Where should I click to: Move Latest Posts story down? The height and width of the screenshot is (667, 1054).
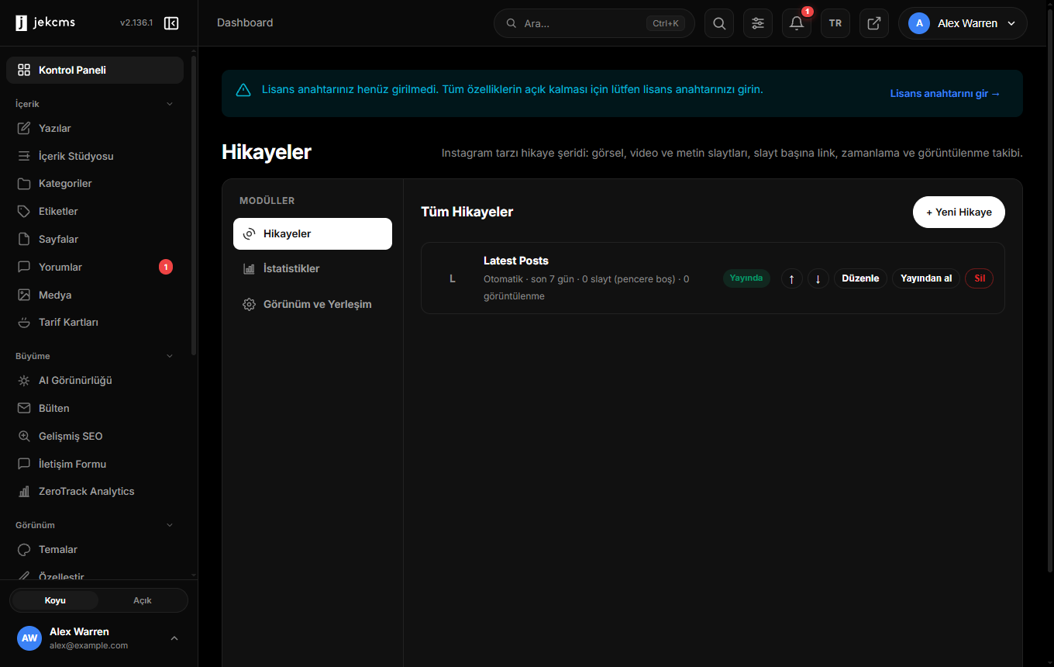[x=818, y=278]
